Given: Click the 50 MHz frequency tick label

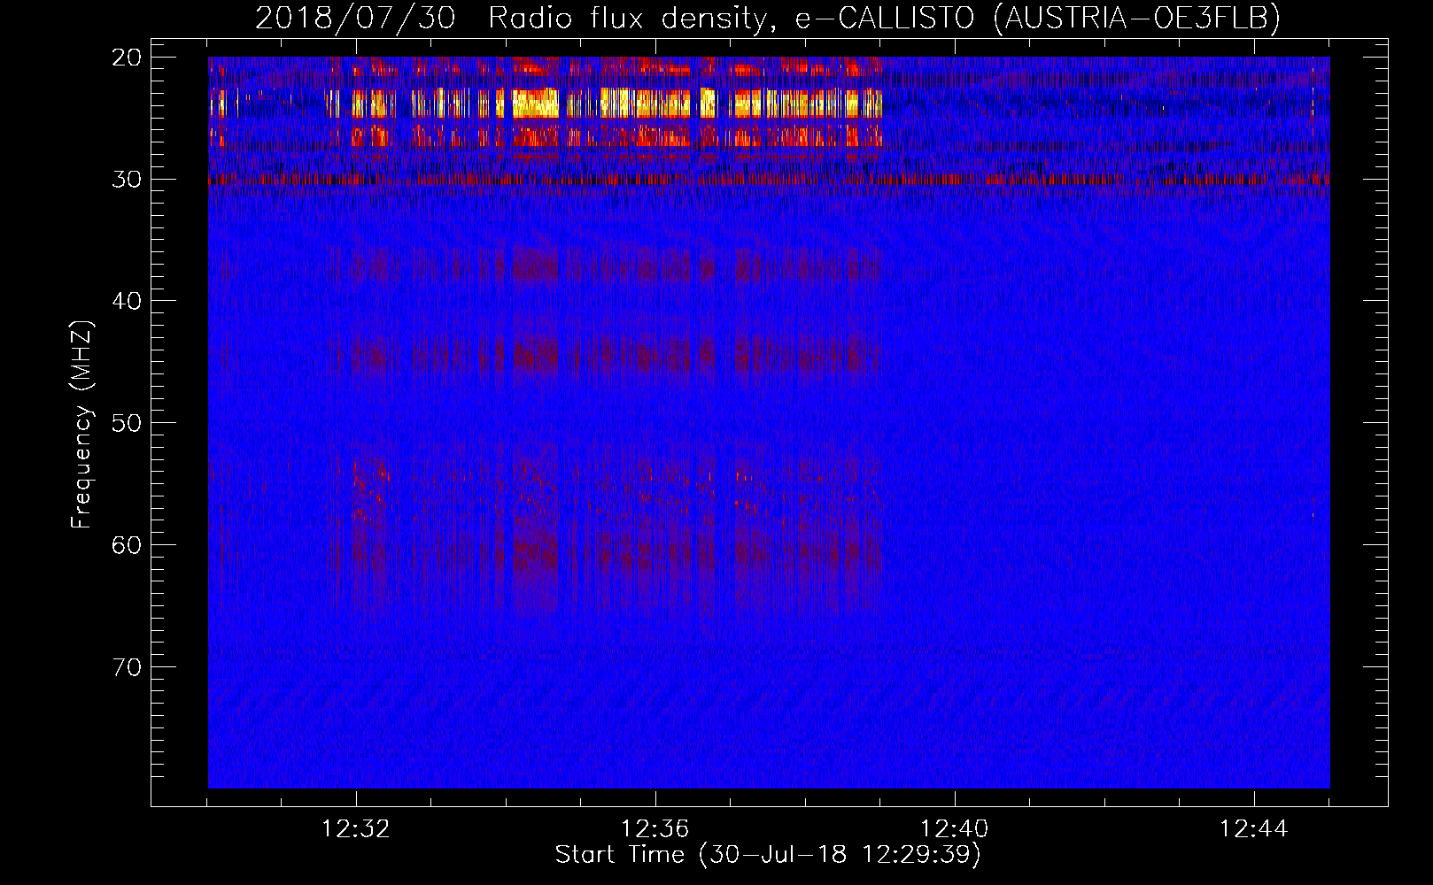Looking at the screenshot, I should tap(127, 423).
